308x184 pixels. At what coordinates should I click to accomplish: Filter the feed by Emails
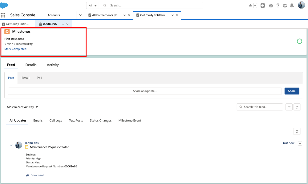38,120
